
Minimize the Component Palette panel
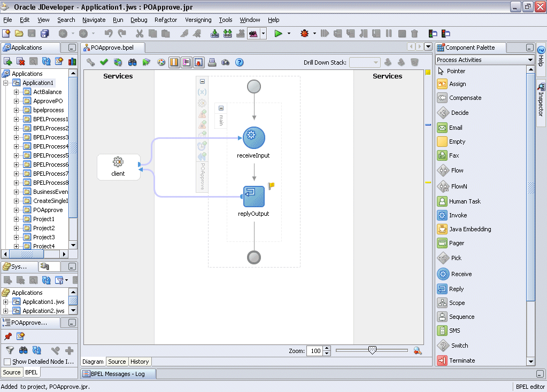tap(529, 48)
